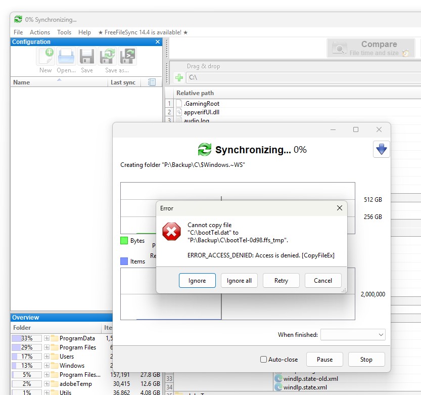This screenshot has width=421, height=395.
Task: Open the When finished dropdown
Action: click(353, 334)
